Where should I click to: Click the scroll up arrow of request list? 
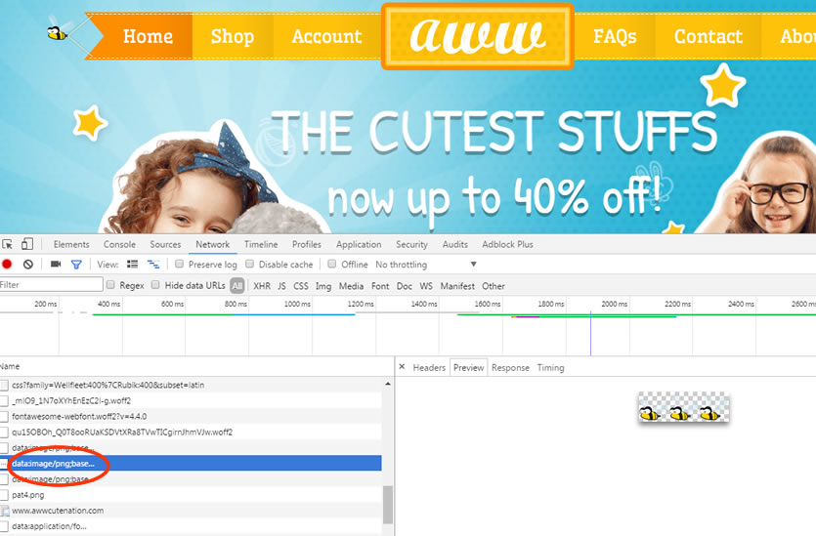click(x=388, y=384)
